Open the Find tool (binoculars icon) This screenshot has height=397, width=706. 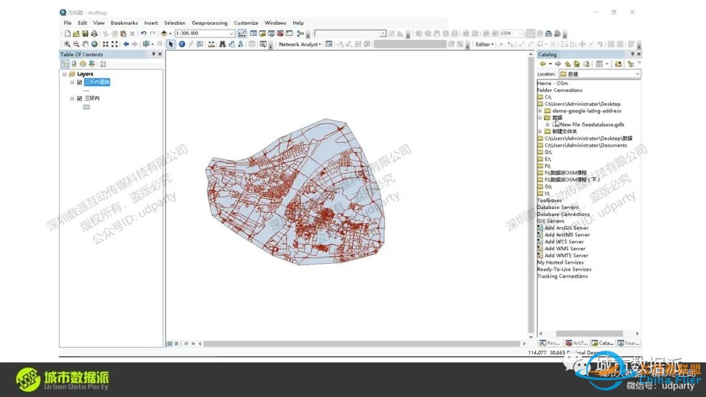223,44
